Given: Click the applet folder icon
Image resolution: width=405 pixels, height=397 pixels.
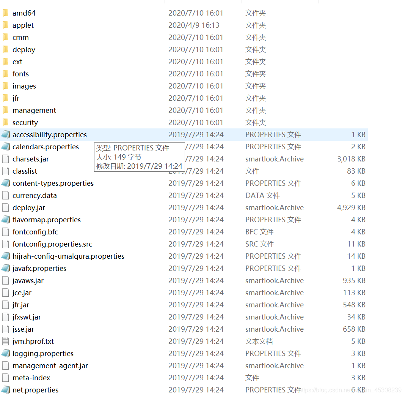Looking at the screenshot, I should tap(5, 25).
